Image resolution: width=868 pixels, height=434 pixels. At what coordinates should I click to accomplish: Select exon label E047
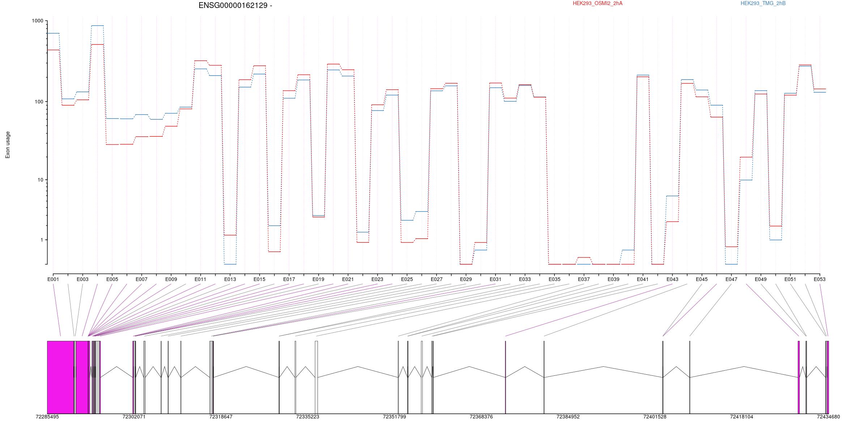click(x=731, y=279)
